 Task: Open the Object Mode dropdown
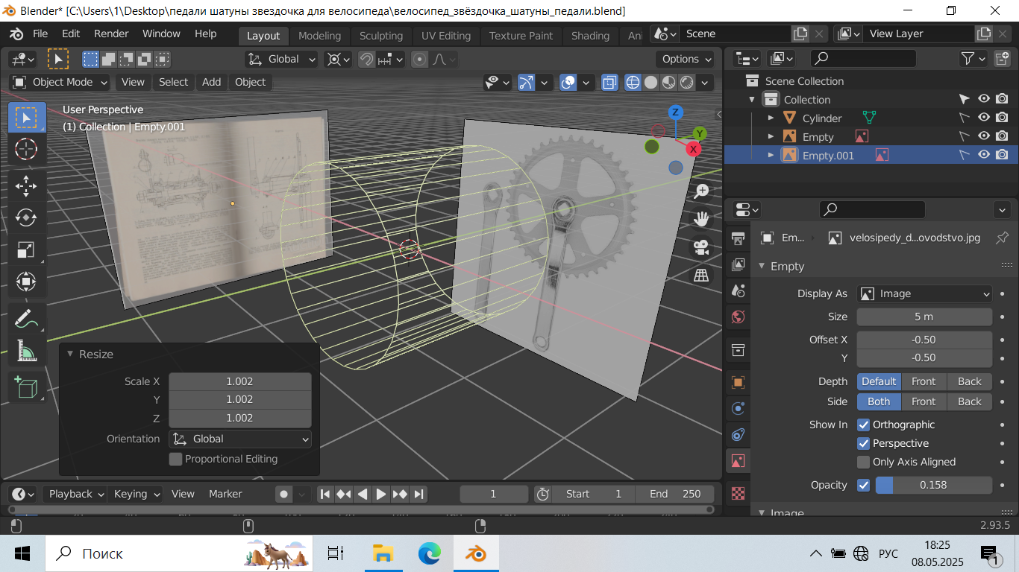(x=60, y=82)
